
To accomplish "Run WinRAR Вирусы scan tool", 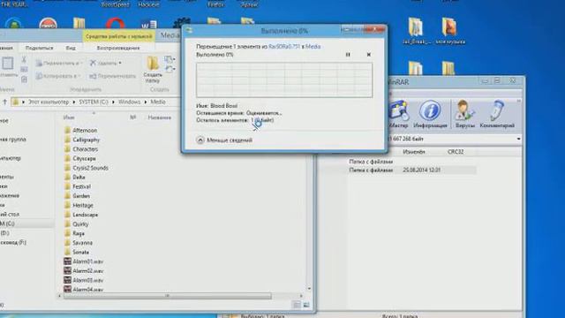I will click(x=465, y=115).
